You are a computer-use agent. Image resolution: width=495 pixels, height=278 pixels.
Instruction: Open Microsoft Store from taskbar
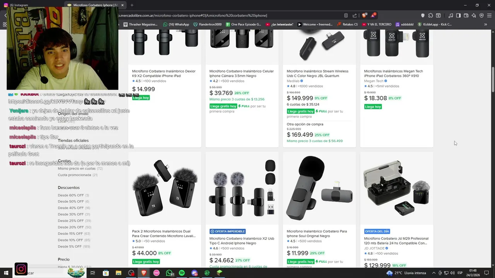coord(106,273)
